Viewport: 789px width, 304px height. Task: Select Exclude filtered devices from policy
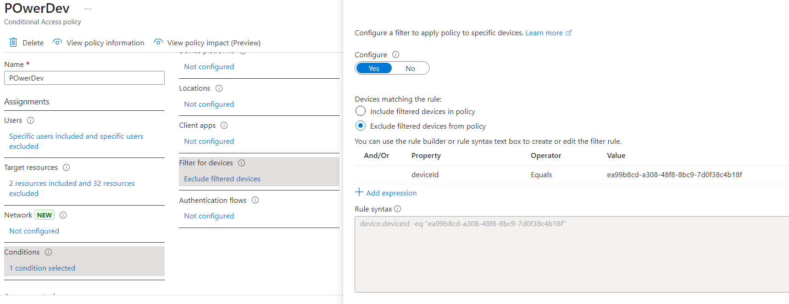pyautogui.click(x=361, y=126)
